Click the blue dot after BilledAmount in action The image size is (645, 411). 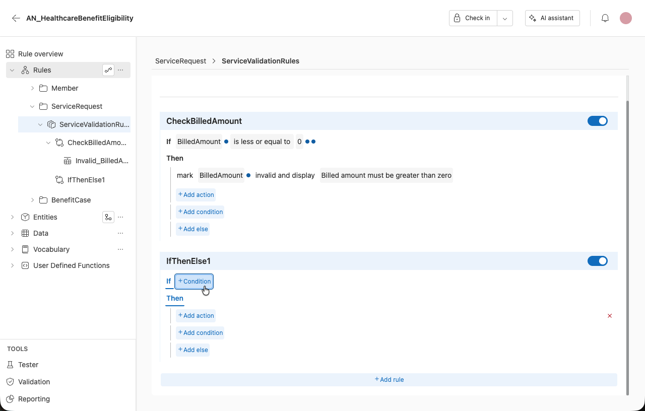pos(248,175)
